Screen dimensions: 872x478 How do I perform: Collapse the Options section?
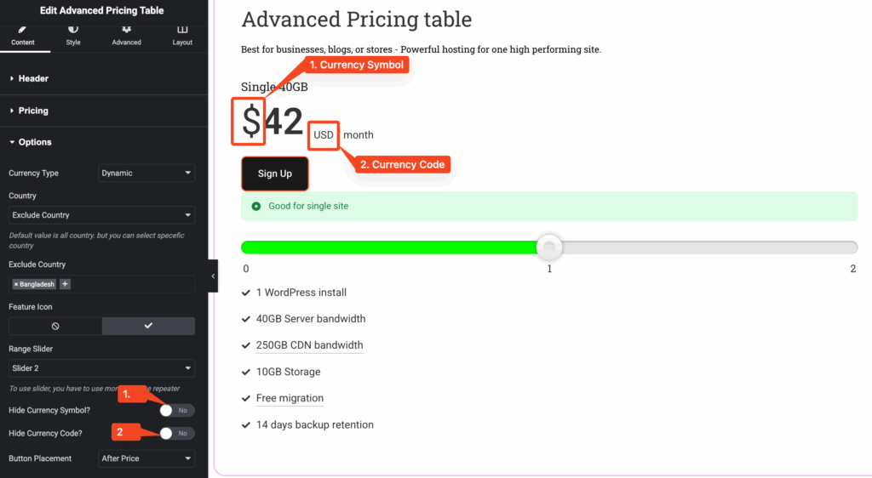34,142
